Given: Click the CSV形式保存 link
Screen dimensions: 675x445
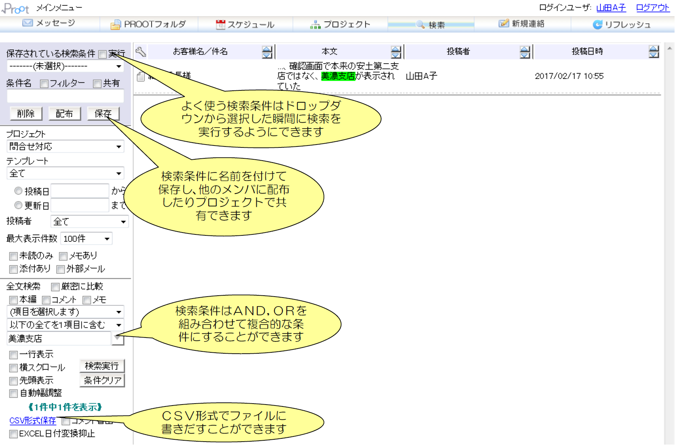Looking at the screenshot, I should point(33,421).
